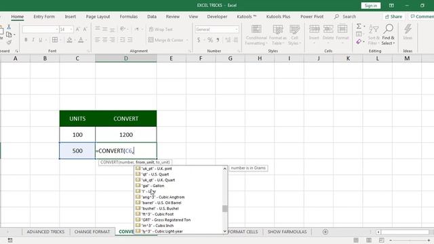Click the Clear eraser icon
Viewport: 434px width, 244px height.
click(359, 42)
